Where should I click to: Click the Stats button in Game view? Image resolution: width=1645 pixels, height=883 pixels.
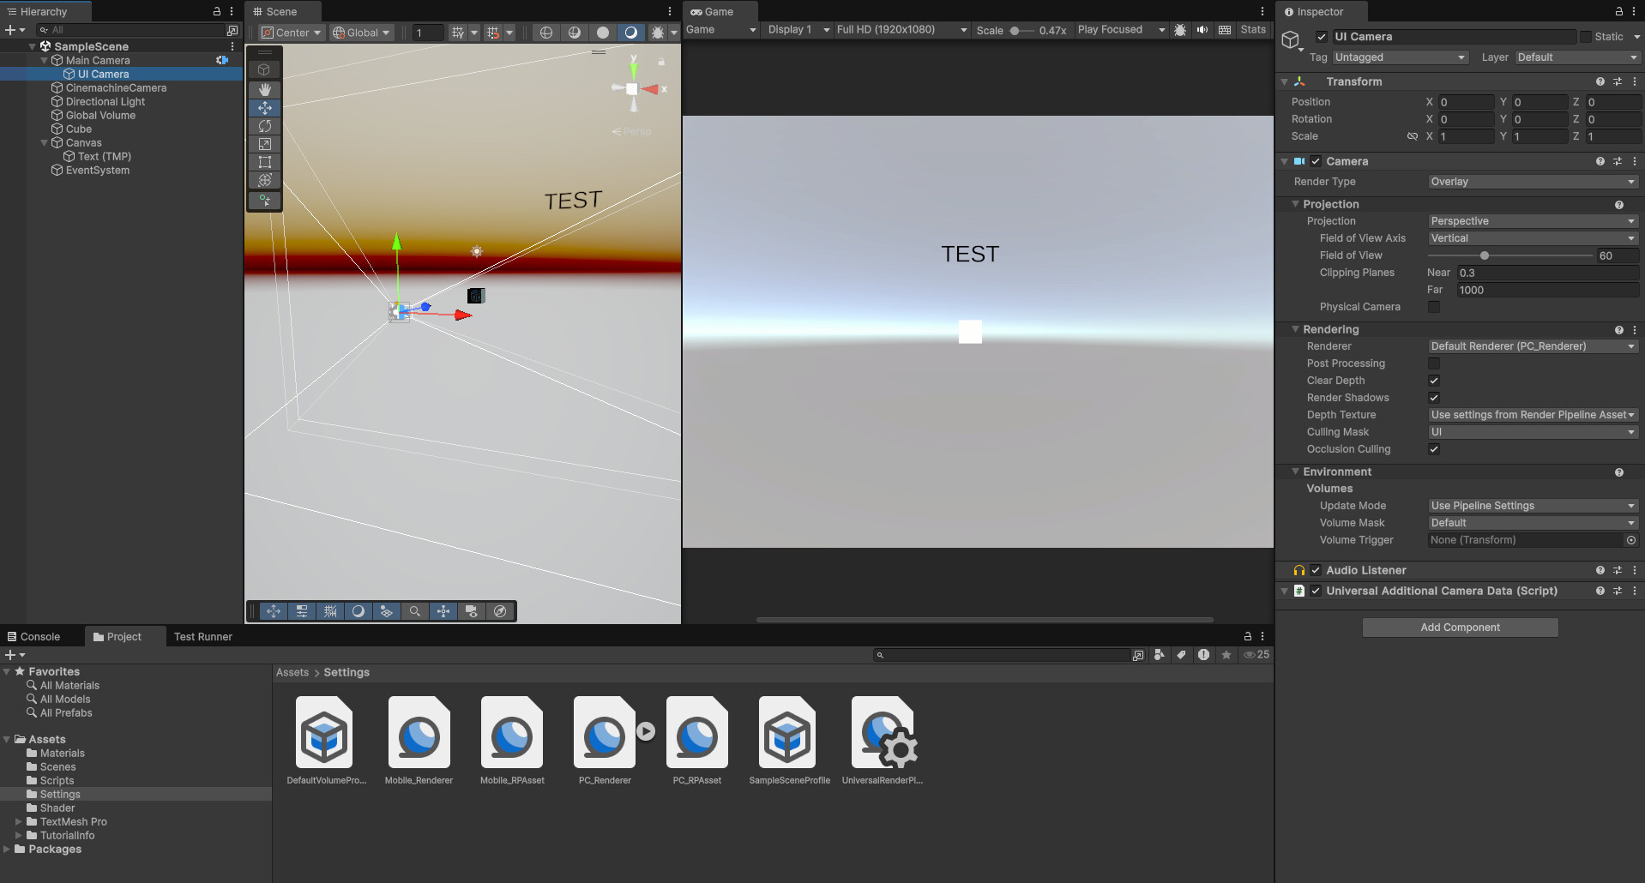1252,29
